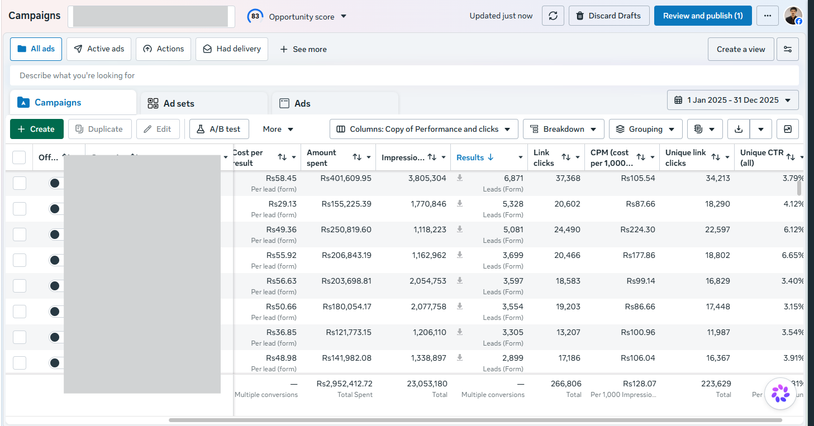
Task: Sort by the Link clicks arrows
Action: [x=566, y=157]
